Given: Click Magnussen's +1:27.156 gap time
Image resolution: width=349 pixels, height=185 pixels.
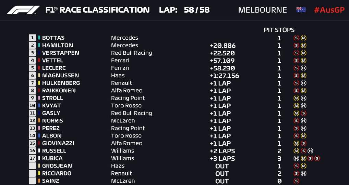Looking at the screenshot, I should (x=224, y=76).
